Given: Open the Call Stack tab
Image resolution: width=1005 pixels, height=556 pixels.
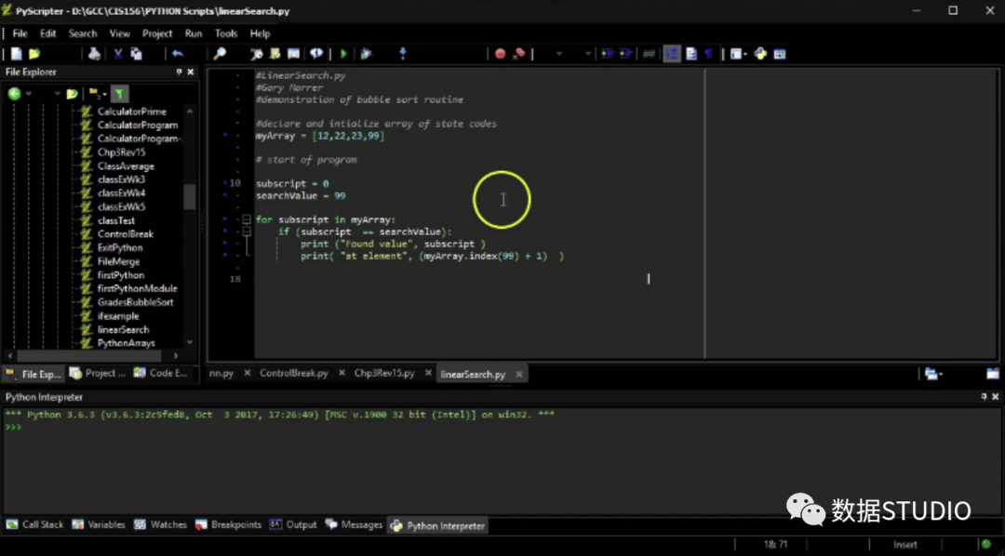Looking at the screenshot, I should [x=35, y=524].
